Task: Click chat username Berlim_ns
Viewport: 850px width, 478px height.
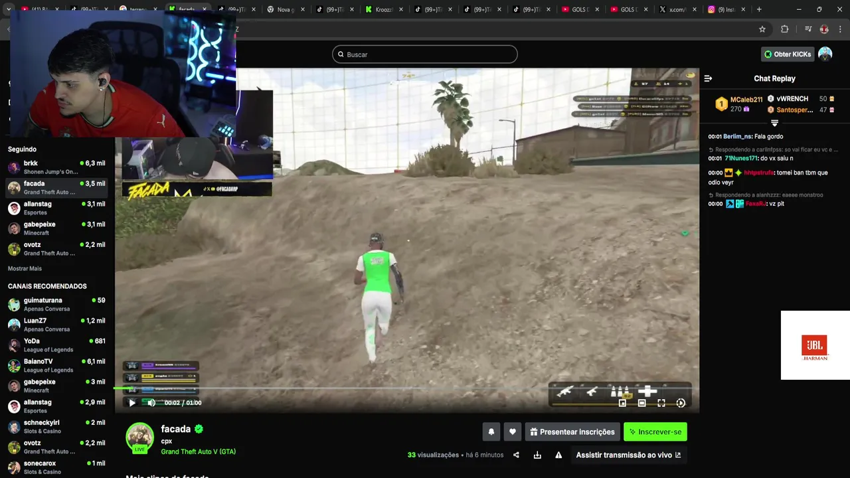Action: (737, 136)
